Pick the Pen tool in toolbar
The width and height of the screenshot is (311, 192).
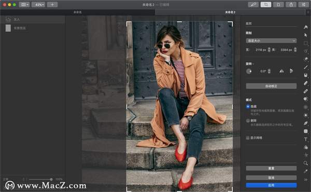click(x=305, y=123)
